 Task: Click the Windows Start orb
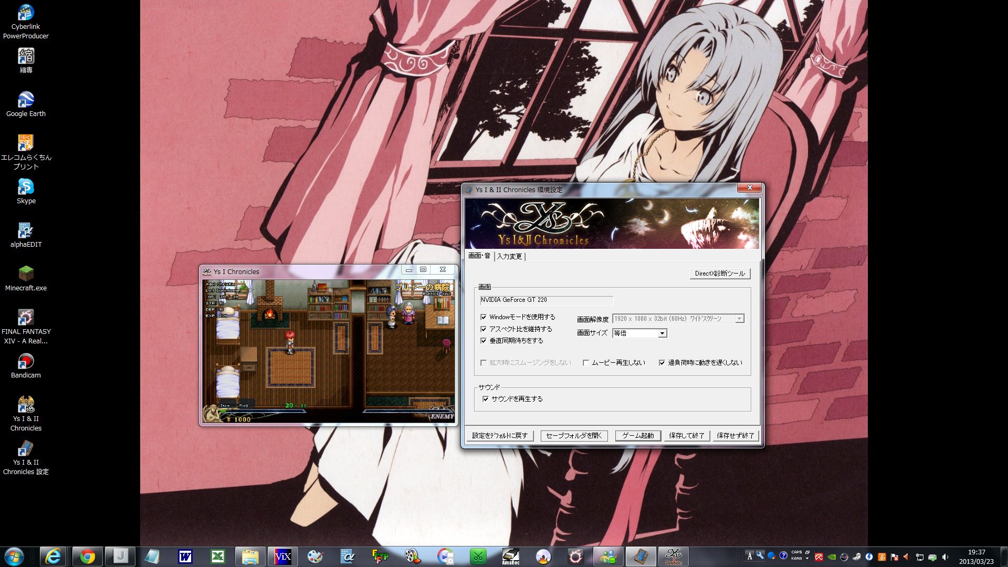(14, 556)
